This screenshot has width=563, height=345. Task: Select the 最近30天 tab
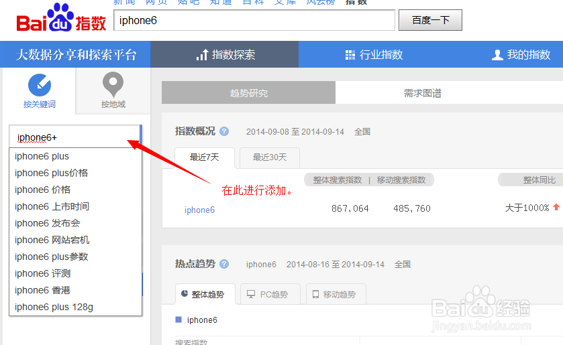coord(270,157)
